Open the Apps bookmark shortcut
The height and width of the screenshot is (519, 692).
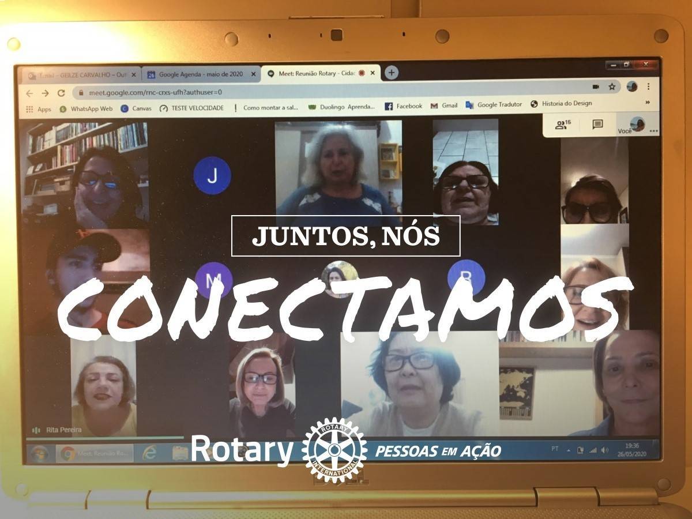pyautogui.click(x=39, y=108)
